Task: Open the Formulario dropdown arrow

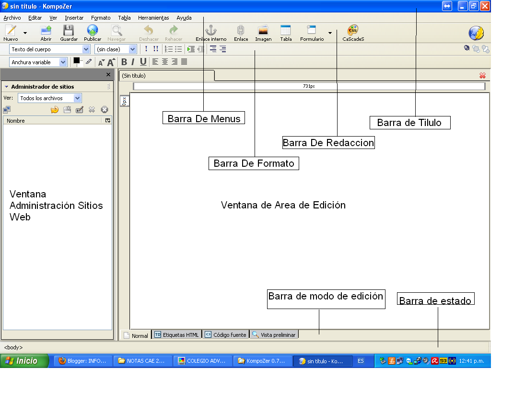Action: pos(330,33)
